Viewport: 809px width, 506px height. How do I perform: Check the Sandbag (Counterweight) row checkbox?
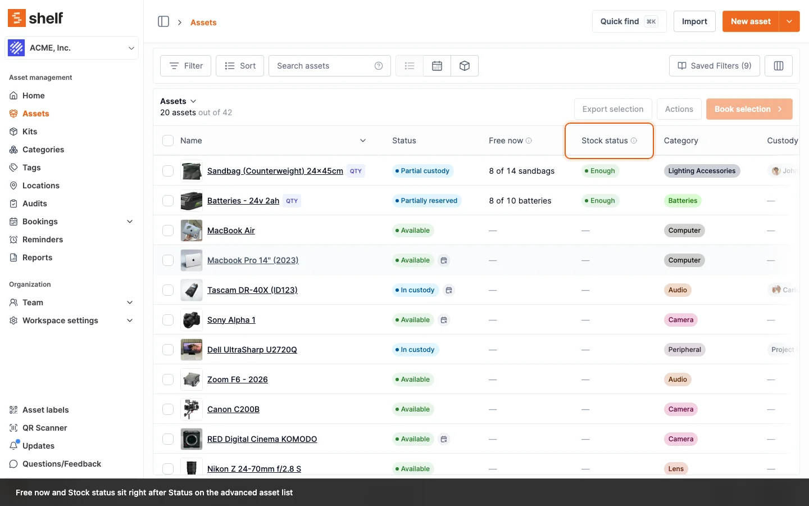coord(168,171)
